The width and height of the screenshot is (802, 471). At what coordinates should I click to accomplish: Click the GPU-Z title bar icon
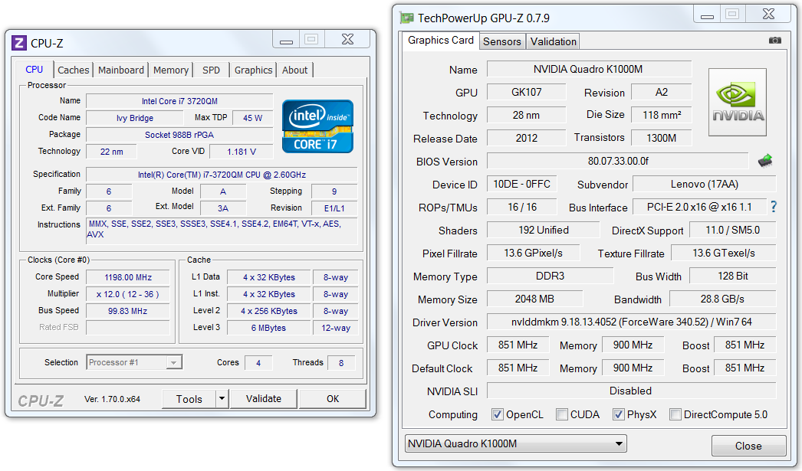point(406,18)
